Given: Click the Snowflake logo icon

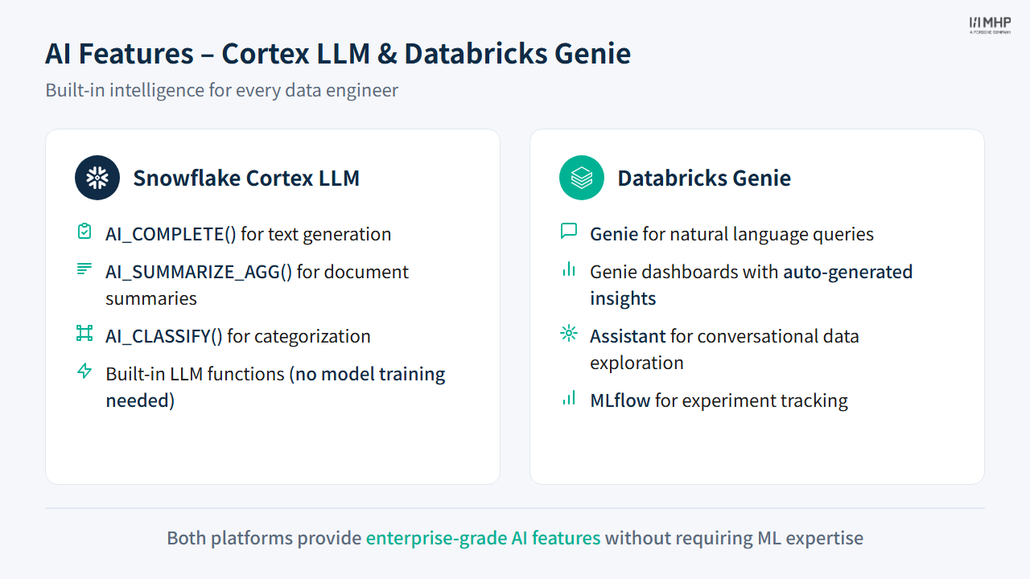Looking at the screenshot, I should tap(97, 178).
